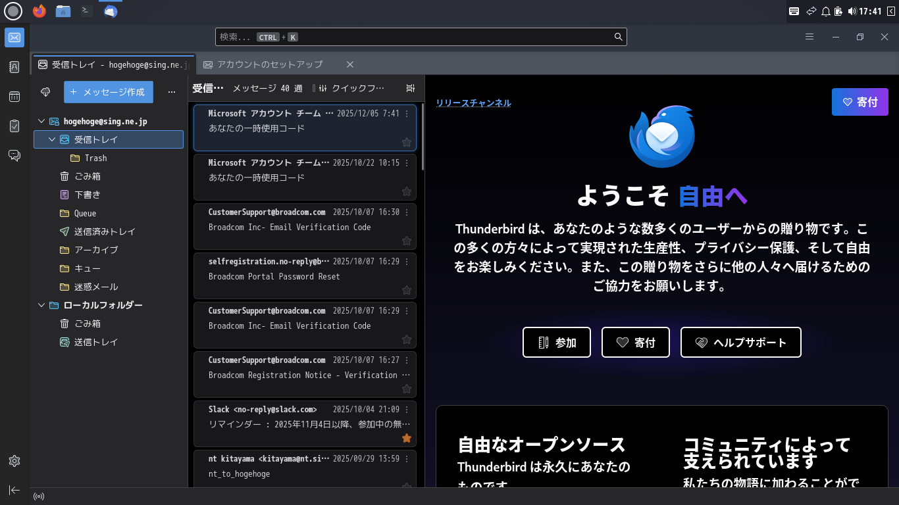Click the global 検索 search field
899x505 pixels.
coord(421,37)
